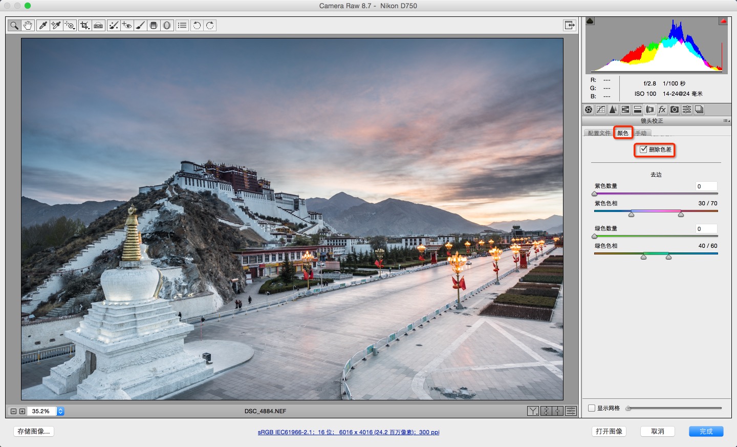Open the 镜头校正 panel flyout menu
Screen dimensions: 737x447
[726, 121]
